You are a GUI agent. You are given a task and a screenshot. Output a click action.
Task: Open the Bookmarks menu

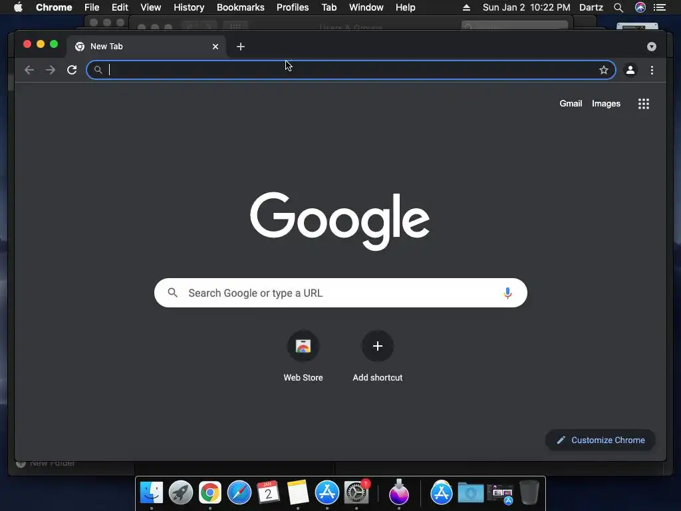241,7
